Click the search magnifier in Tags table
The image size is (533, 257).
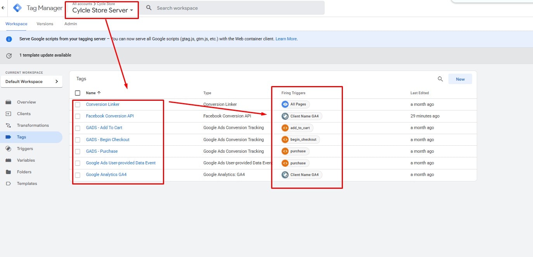pyautogui.click(x=440, y=79)
